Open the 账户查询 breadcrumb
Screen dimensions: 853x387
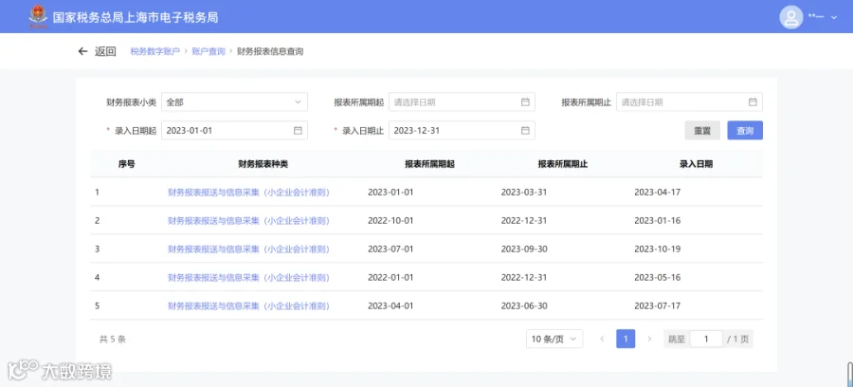point(209,51)
